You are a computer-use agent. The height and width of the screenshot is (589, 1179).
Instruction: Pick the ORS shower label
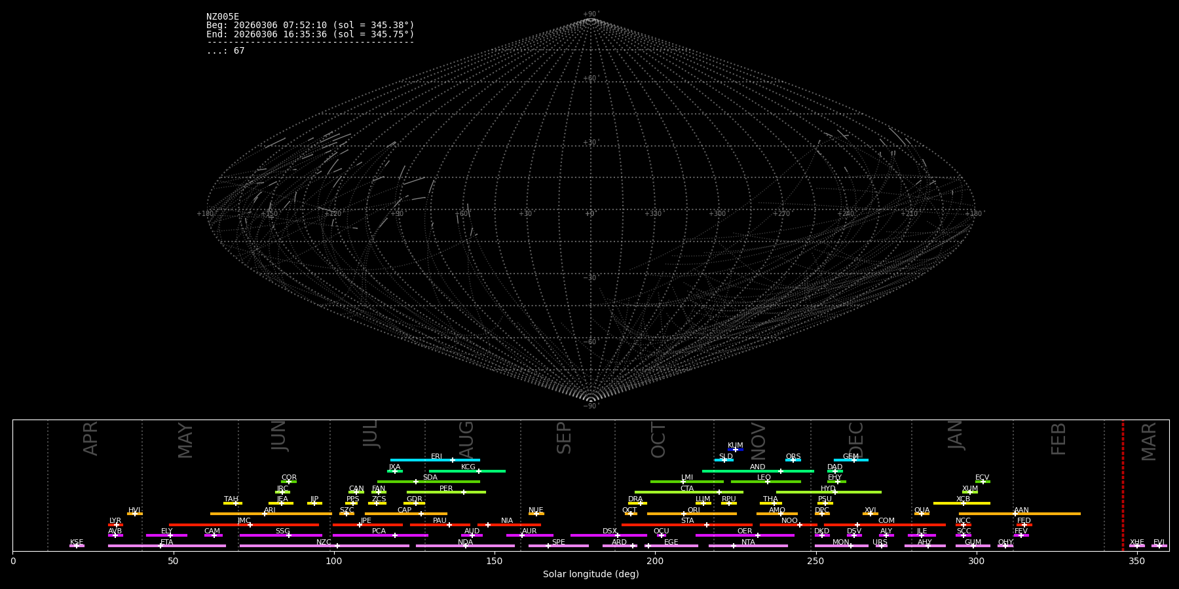click(793, 457)
